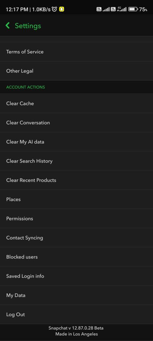
Task: Choose Clear My AI data
Action: (x=76, y=142)
